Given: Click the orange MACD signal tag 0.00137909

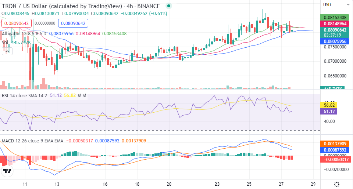Looking at the screenshot, I should tap(335, 143).
